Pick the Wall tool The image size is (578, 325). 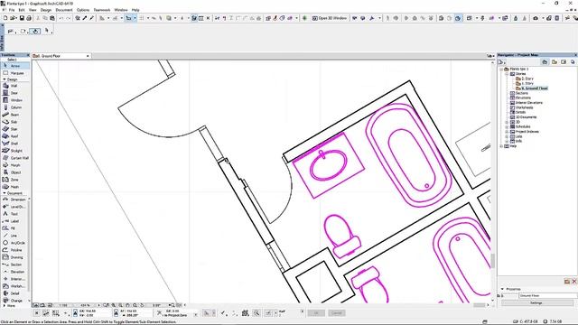point(15,86)
